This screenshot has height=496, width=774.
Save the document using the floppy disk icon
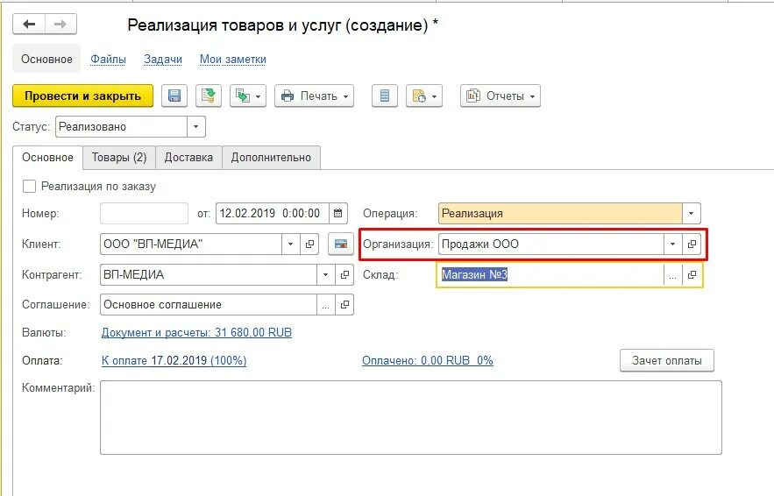[x=174, y=96]
